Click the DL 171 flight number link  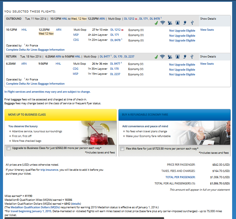pyautogui.click(x=115, y=35)
